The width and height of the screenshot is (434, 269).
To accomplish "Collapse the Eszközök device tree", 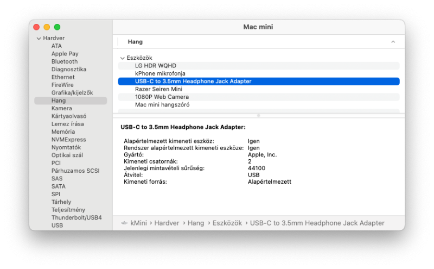I will pos(123,58).
